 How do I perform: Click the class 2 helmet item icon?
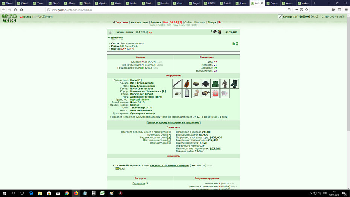(x=205, y=84)
